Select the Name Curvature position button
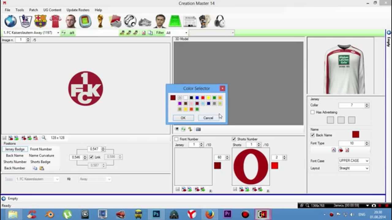This screenshot has height=220, width=392. (42, 156)
